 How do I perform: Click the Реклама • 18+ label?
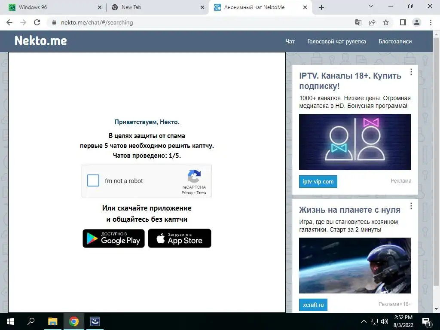[x=395, y=304]
